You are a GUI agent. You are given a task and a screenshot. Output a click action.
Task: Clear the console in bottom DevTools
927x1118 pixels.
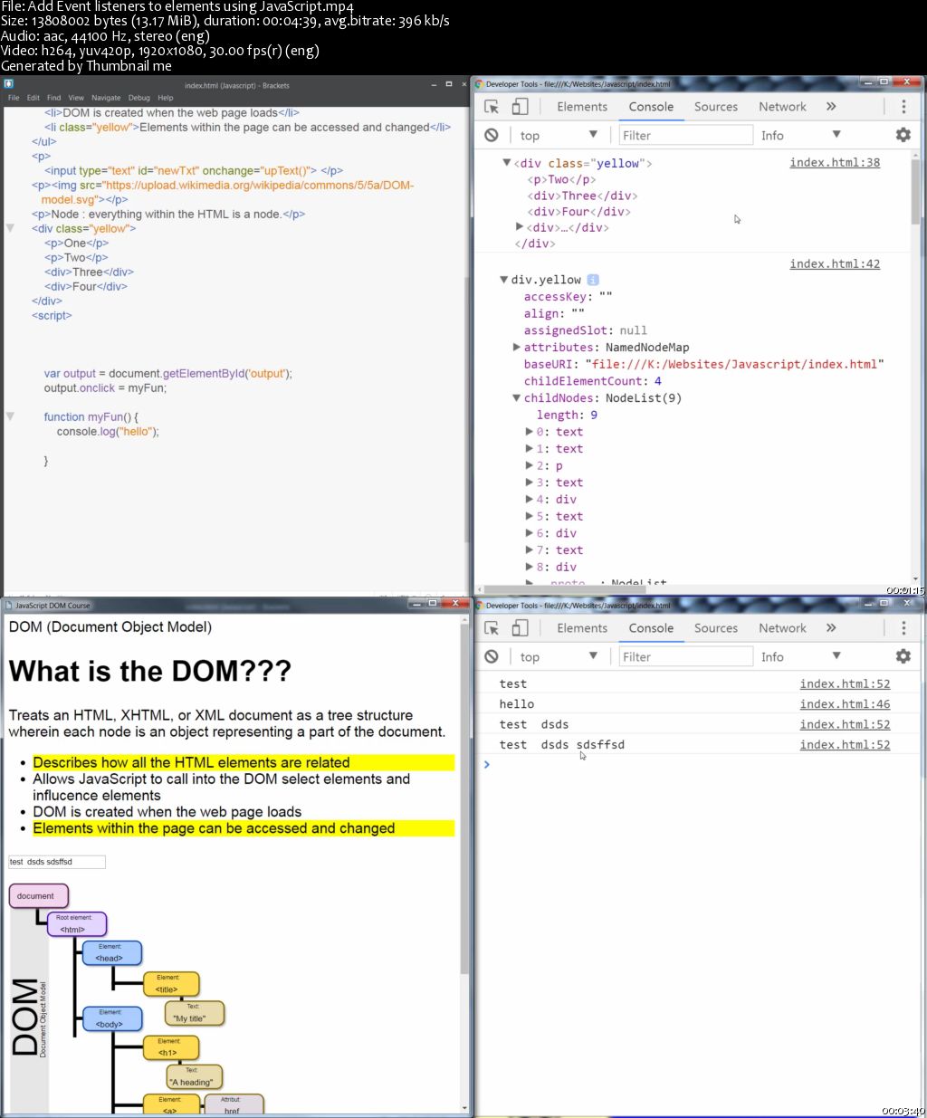pyautogui.click(x=492, y=656)
